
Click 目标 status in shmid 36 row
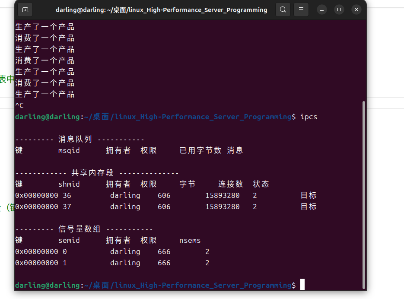pyautogui.click(x=309, y=195)
